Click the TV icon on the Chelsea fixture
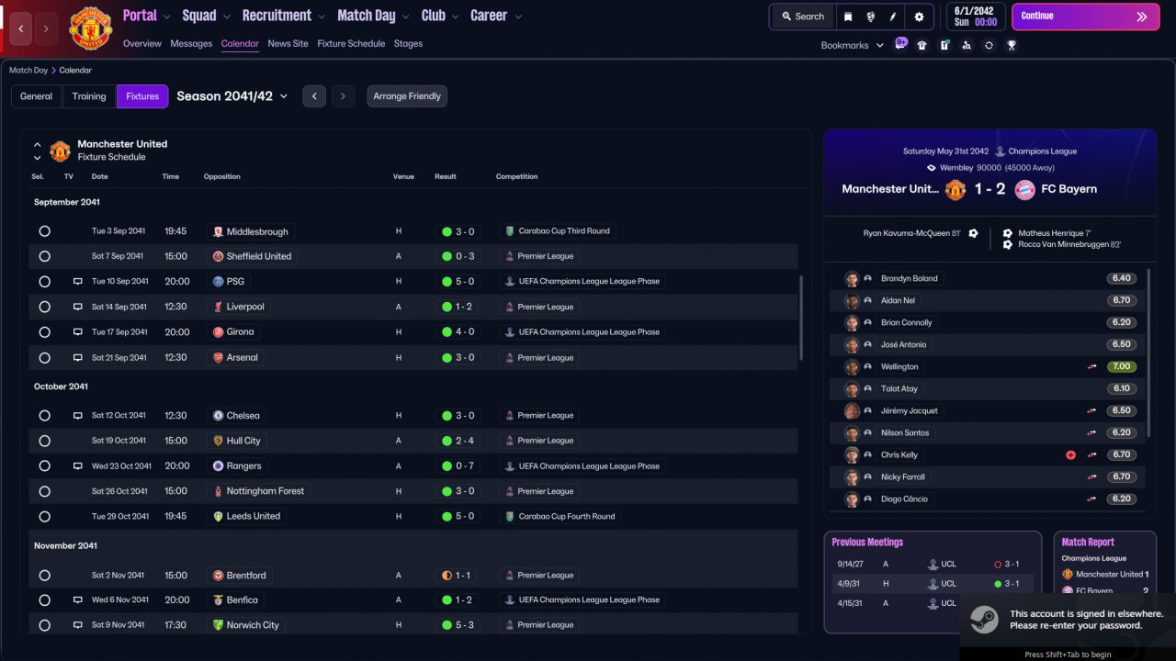The height and width of the screenshot is (661, 1176). 78,416
